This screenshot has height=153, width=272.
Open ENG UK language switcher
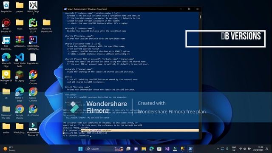pyautogui.click(x=234, y=149)
